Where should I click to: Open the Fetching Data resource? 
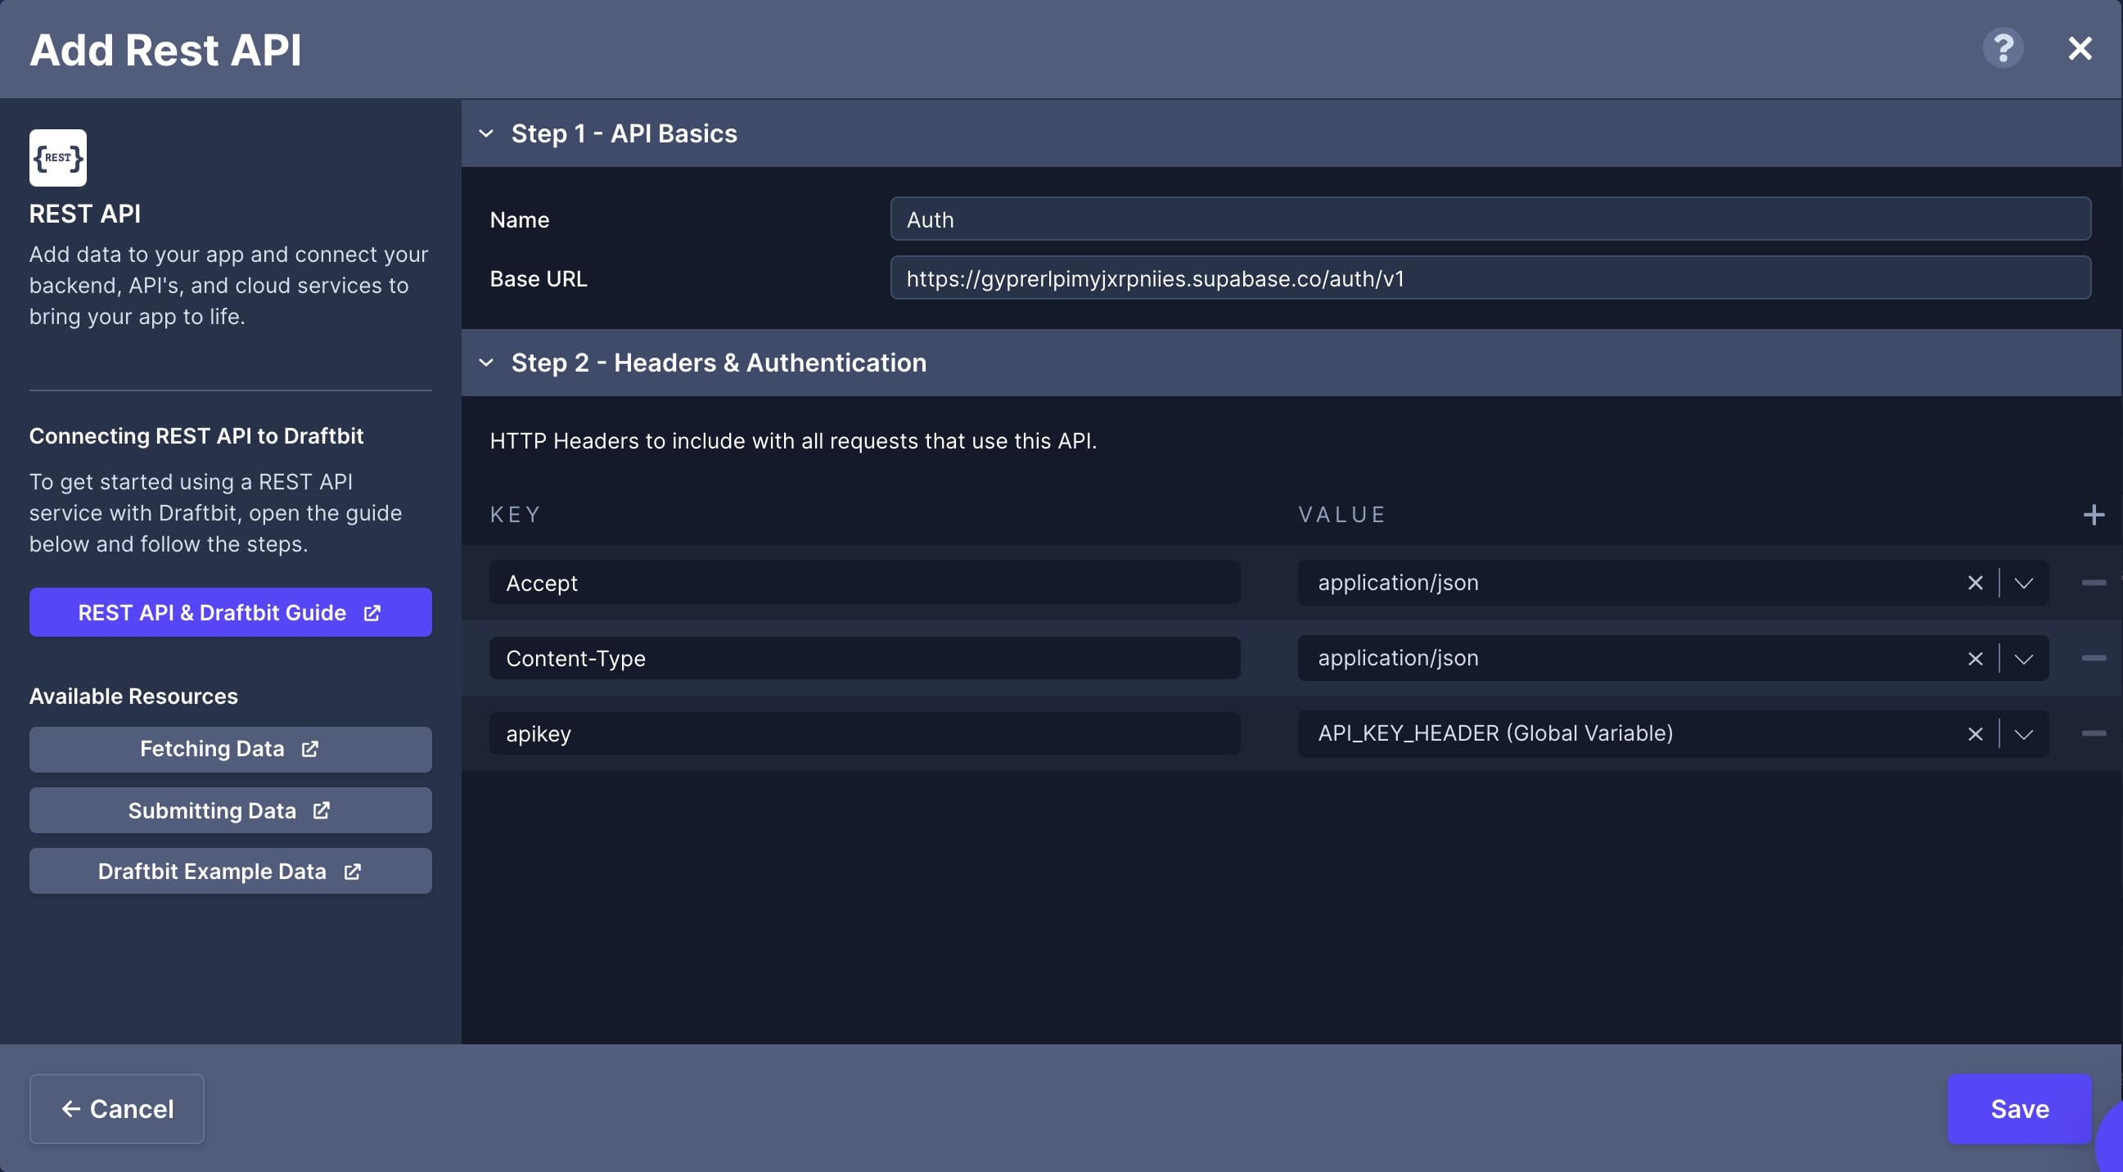click(x=230, y=748)
